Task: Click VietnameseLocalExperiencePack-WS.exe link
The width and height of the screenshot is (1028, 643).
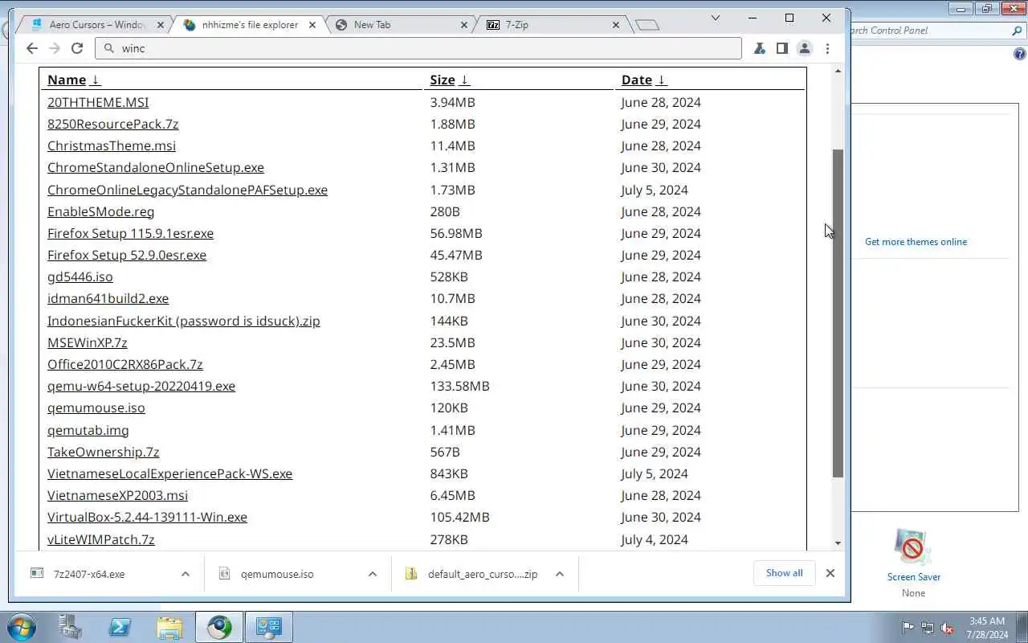Action: [169, 473]
